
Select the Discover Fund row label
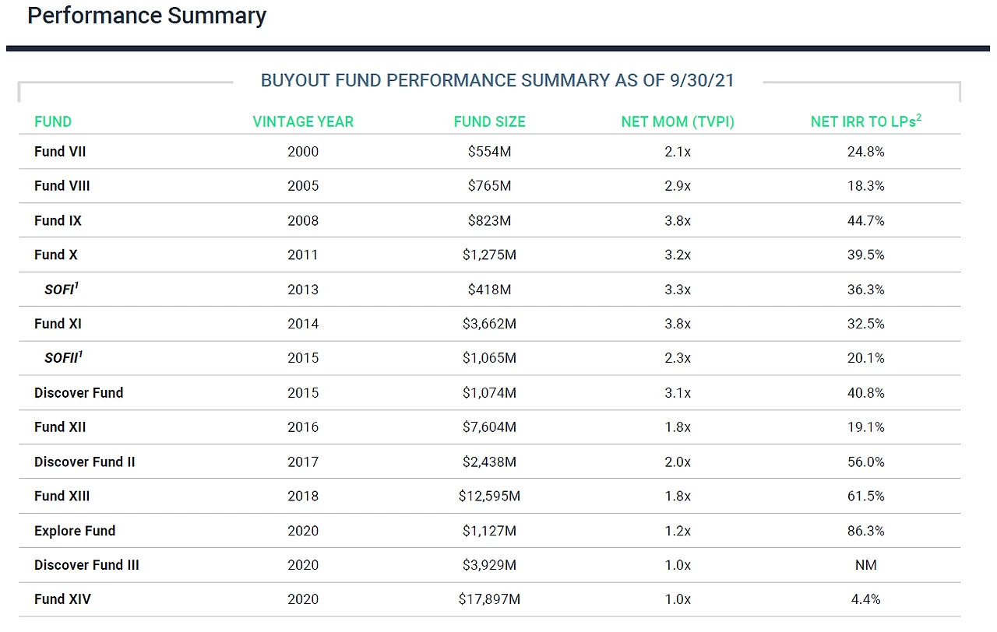[x=79, y=393]
